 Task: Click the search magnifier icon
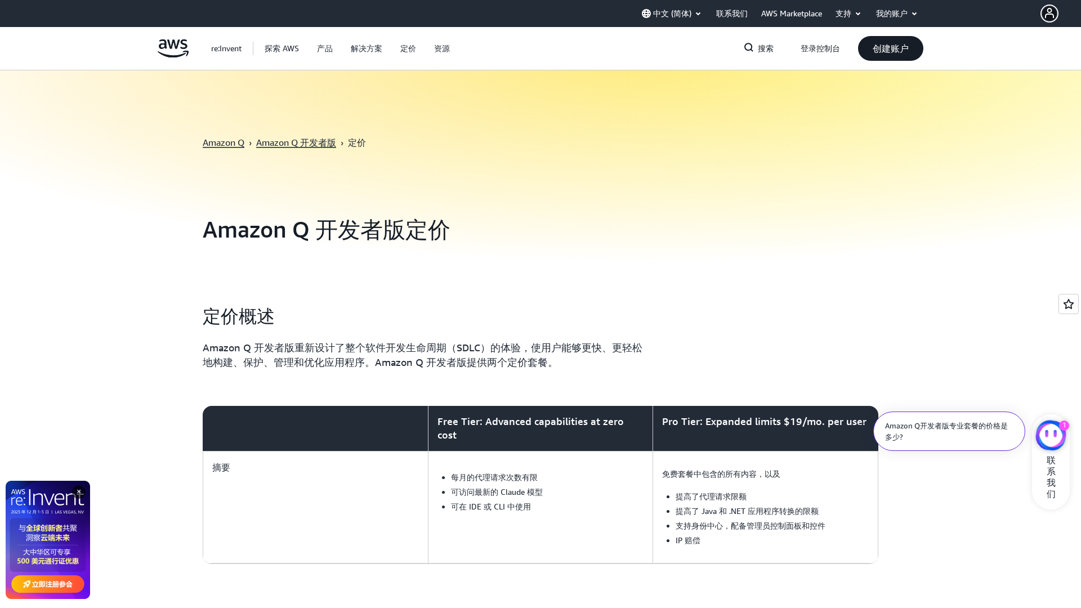coord(748,48)
